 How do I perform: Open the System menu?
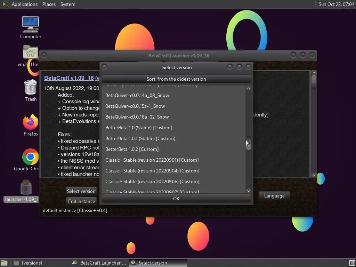(68, 4)
